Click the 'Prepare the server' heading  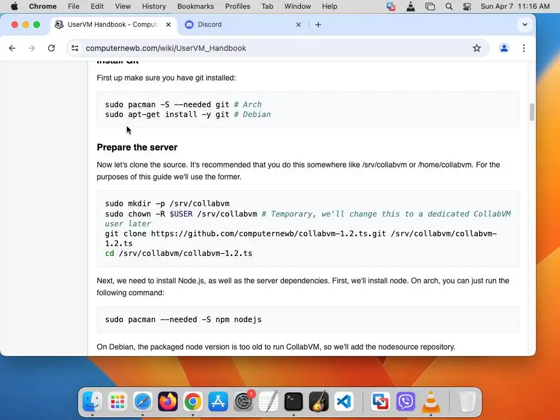click(137, 147)
